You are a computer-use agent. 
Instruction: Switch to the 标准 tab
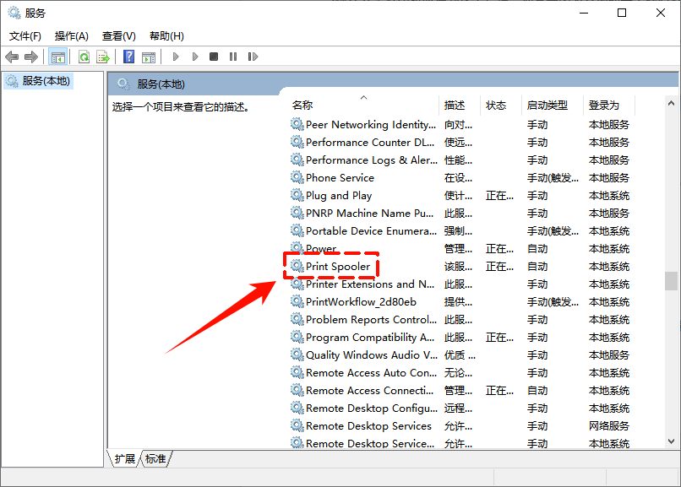(x=155, y=459)
